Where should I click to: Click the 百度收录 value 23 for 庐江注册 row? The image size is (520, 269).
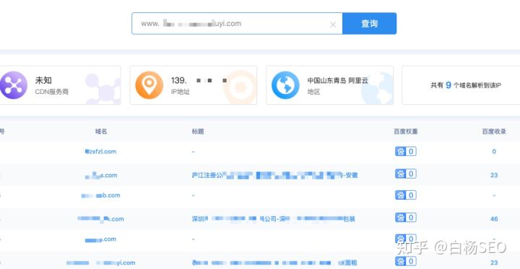[494, 175]
